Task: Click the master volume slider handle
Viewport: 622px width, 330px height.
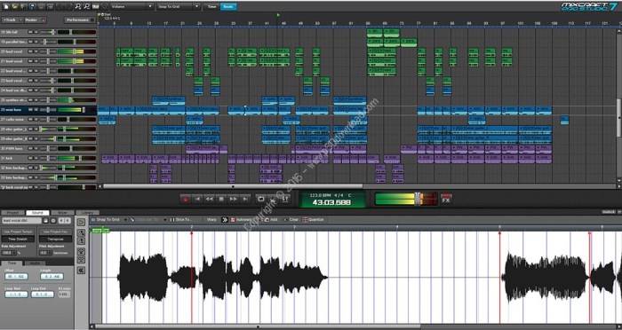Action: pos(417,199)
